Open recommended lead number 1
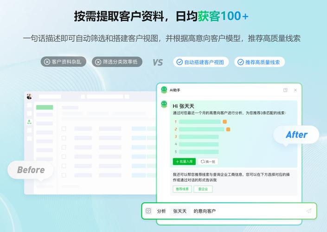Screen dimensions: 327x232 pos(199,122)
